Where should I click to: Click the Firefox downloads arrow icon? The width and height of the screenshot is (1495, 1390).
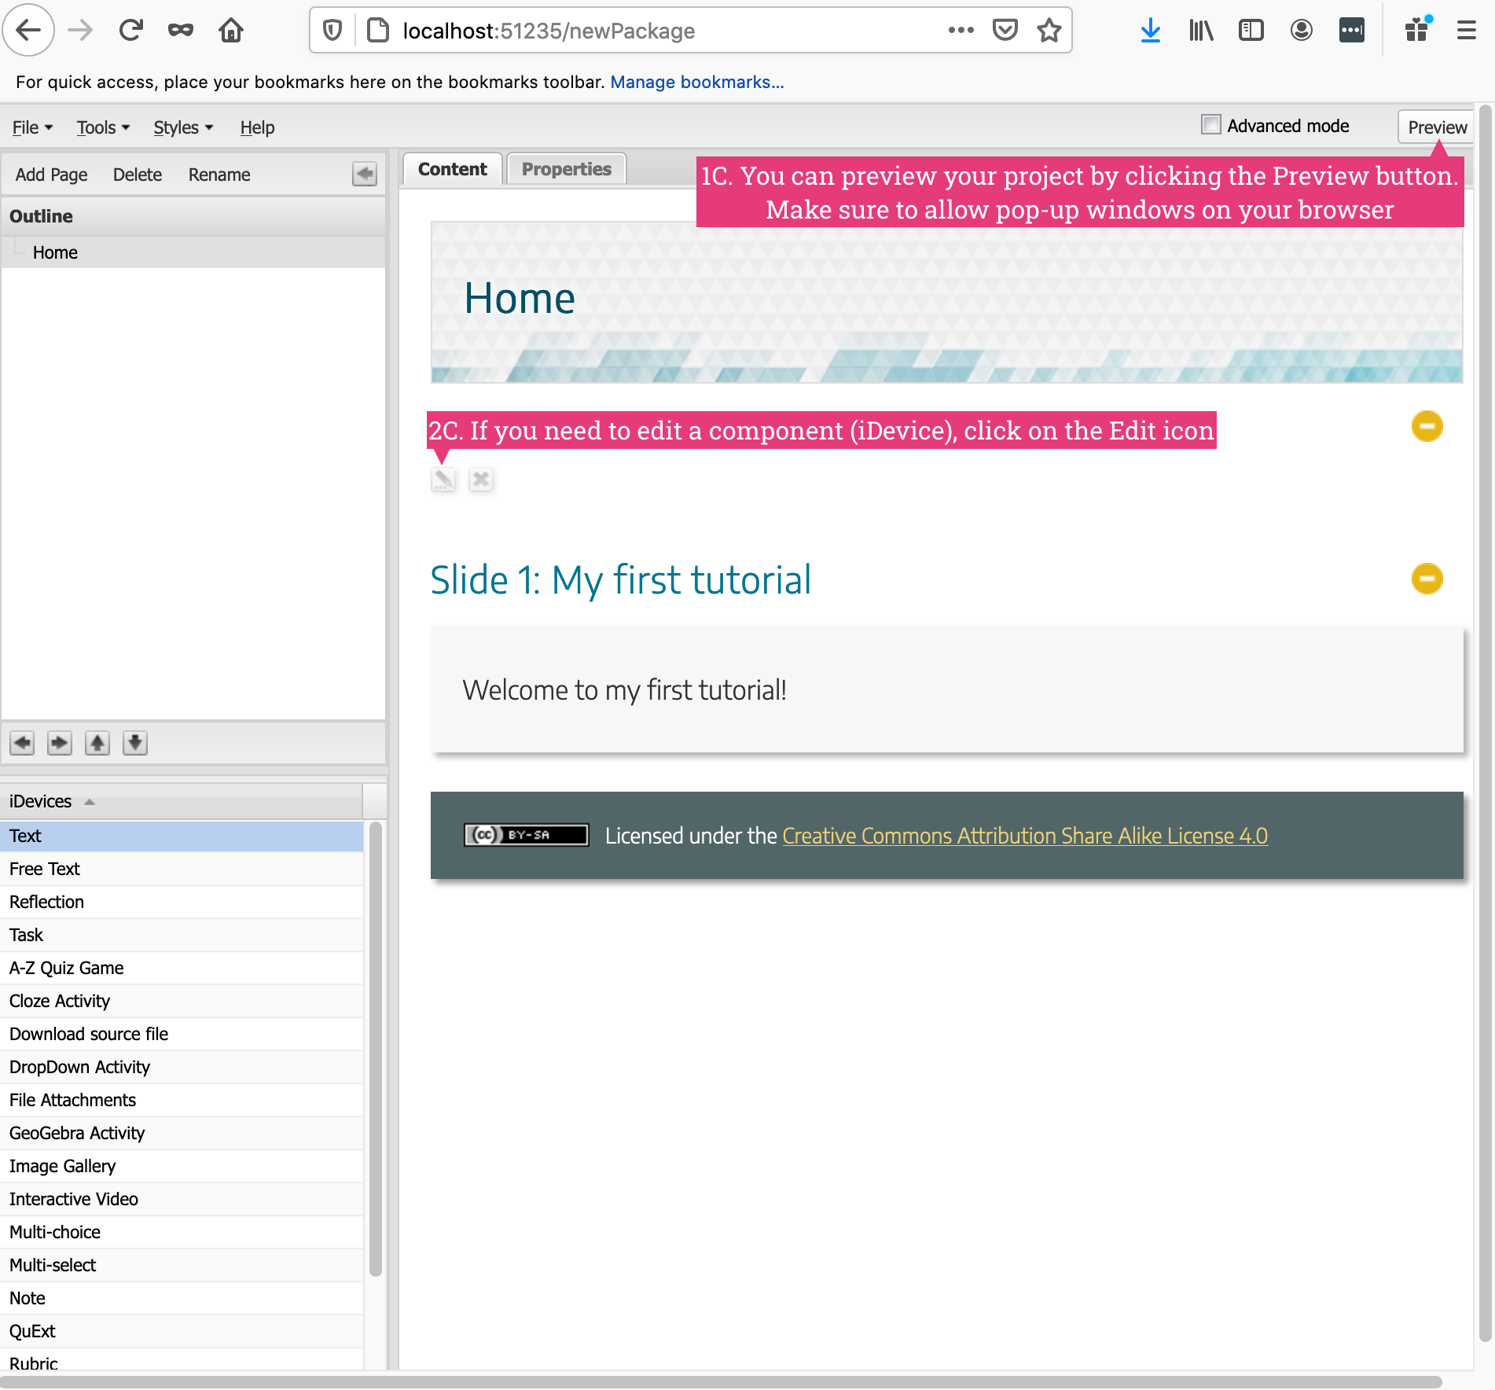pyautogui.click(x=1151, y=31)
